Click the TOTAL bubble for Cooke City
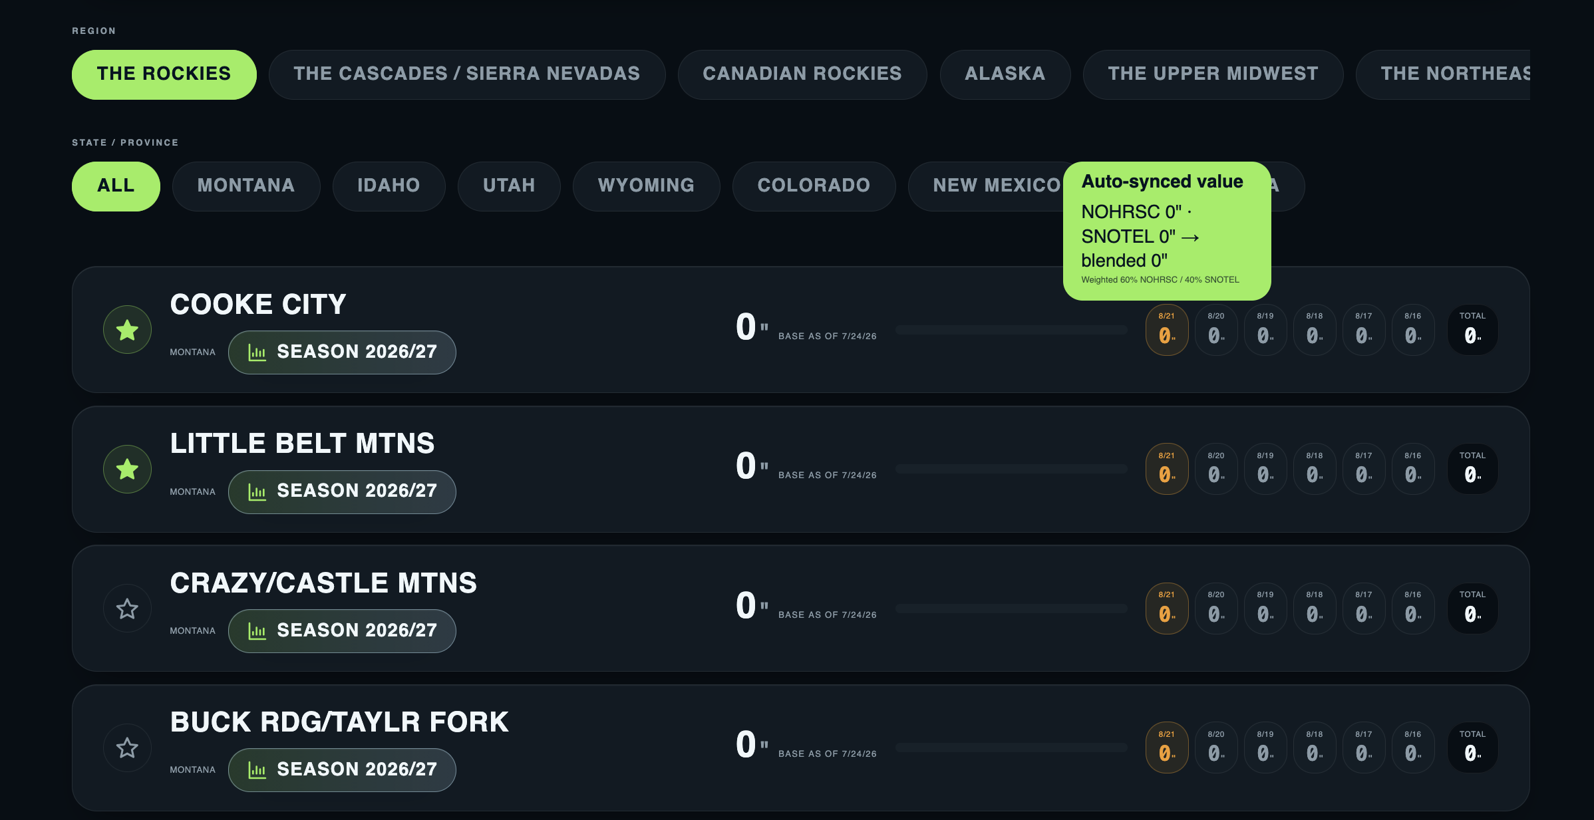This screenshot has width=1594, height=820. click(x=1473, y=330)
